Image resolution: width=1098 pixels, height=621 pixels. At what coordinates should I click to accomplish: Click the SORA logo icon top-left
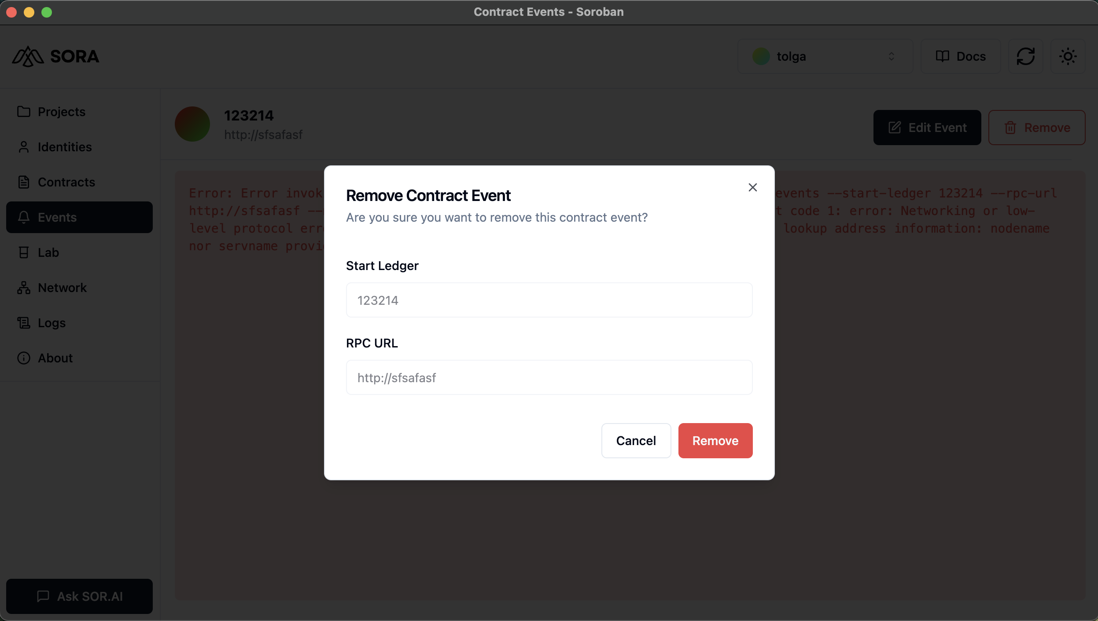pos(28,56)
